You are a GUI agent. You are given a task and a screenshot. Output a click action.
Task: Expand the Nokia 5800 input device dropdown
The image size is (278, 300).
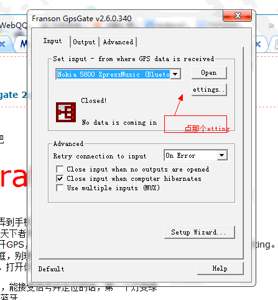[x=175, y=74]
